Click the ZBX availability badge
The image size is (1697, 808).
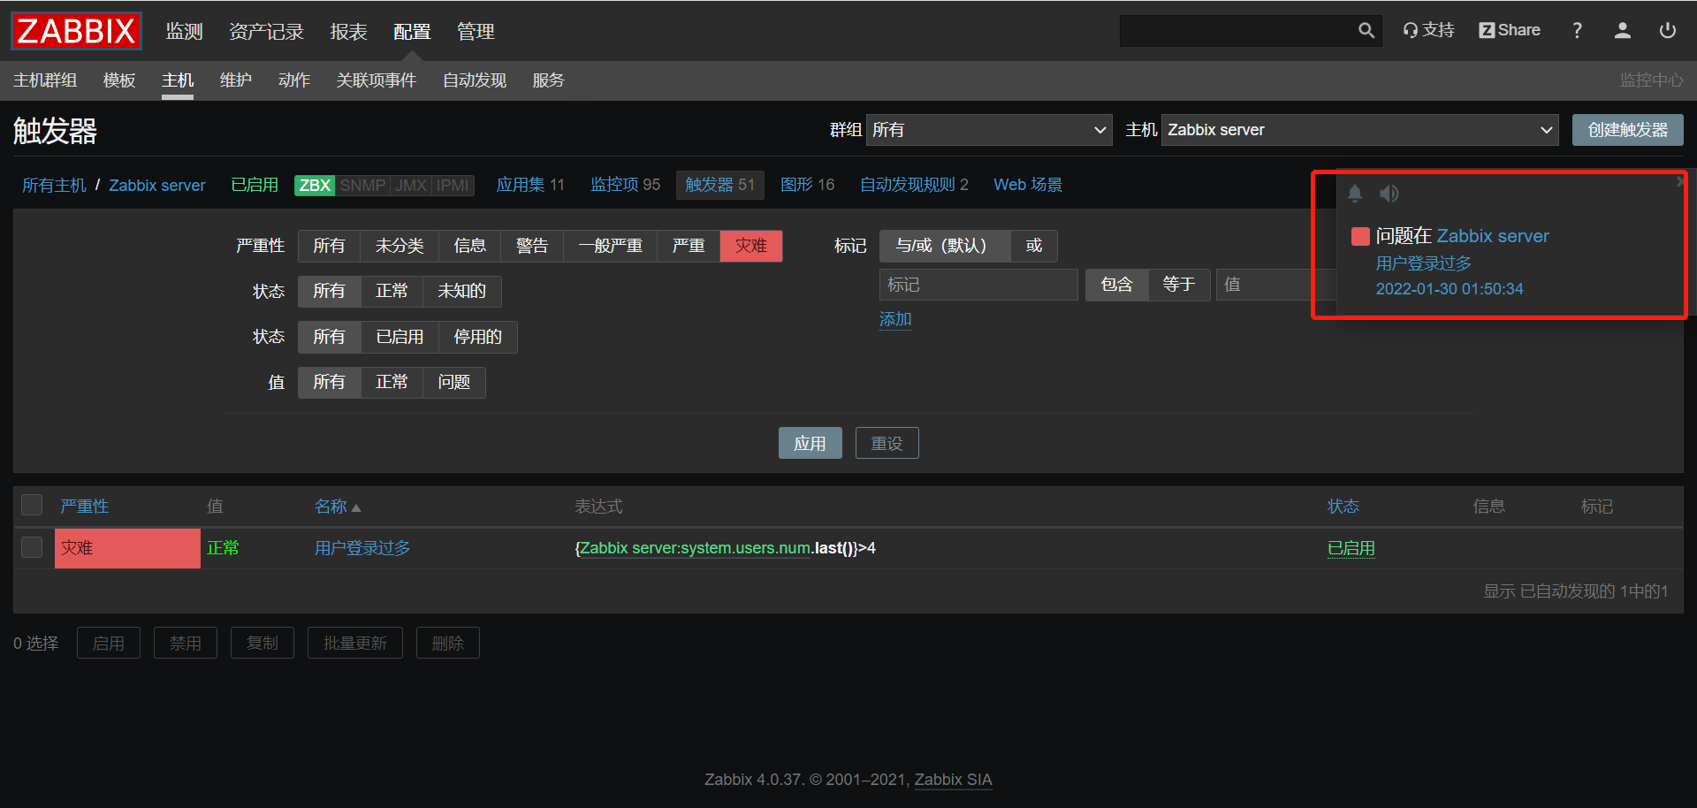[315, 185]
